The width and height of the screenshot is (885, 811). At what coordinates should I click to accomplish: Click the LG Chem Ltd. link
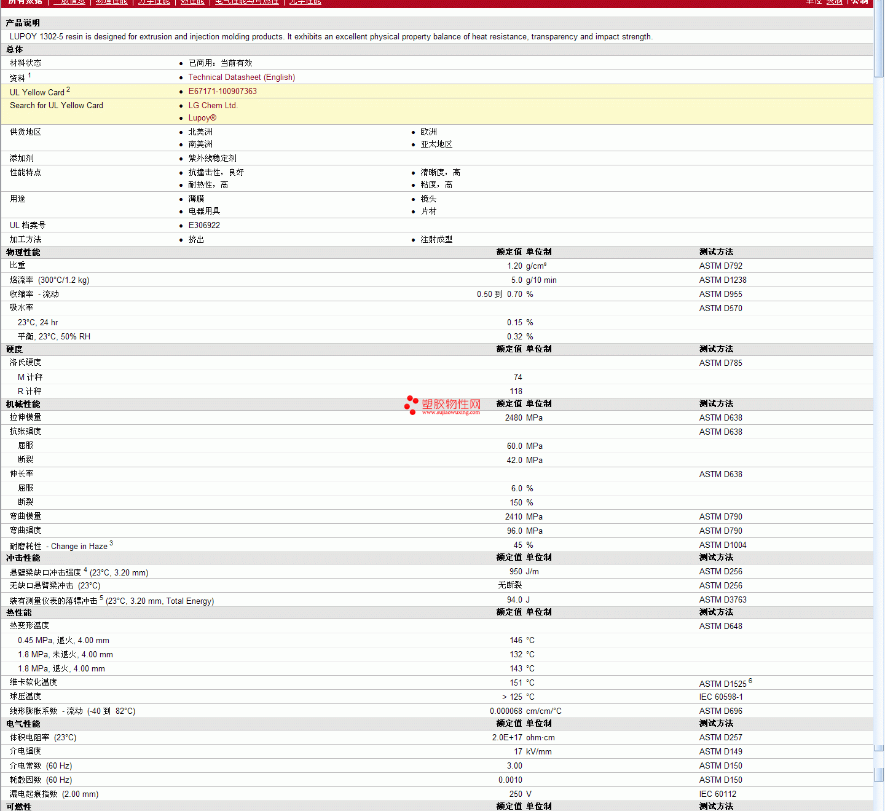point(213,106)
